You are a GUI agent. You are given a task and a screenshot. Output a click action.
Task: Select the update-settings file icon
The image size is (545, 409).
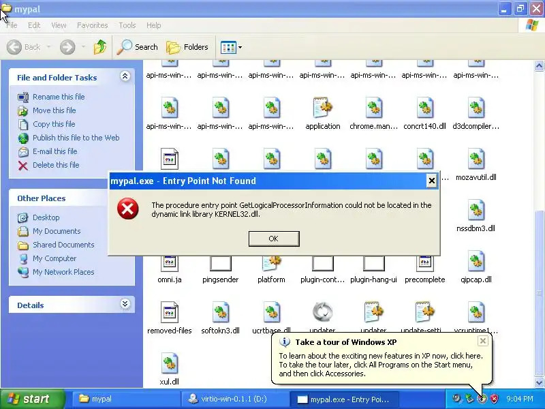(x=425, y=312)
